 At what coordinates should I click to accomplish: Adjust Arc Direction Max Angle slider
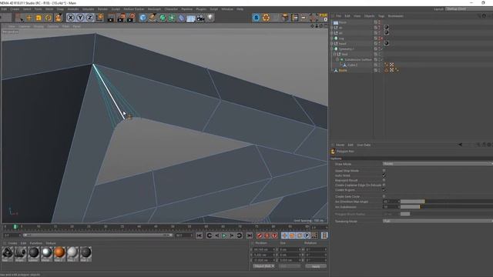[447, 202]
